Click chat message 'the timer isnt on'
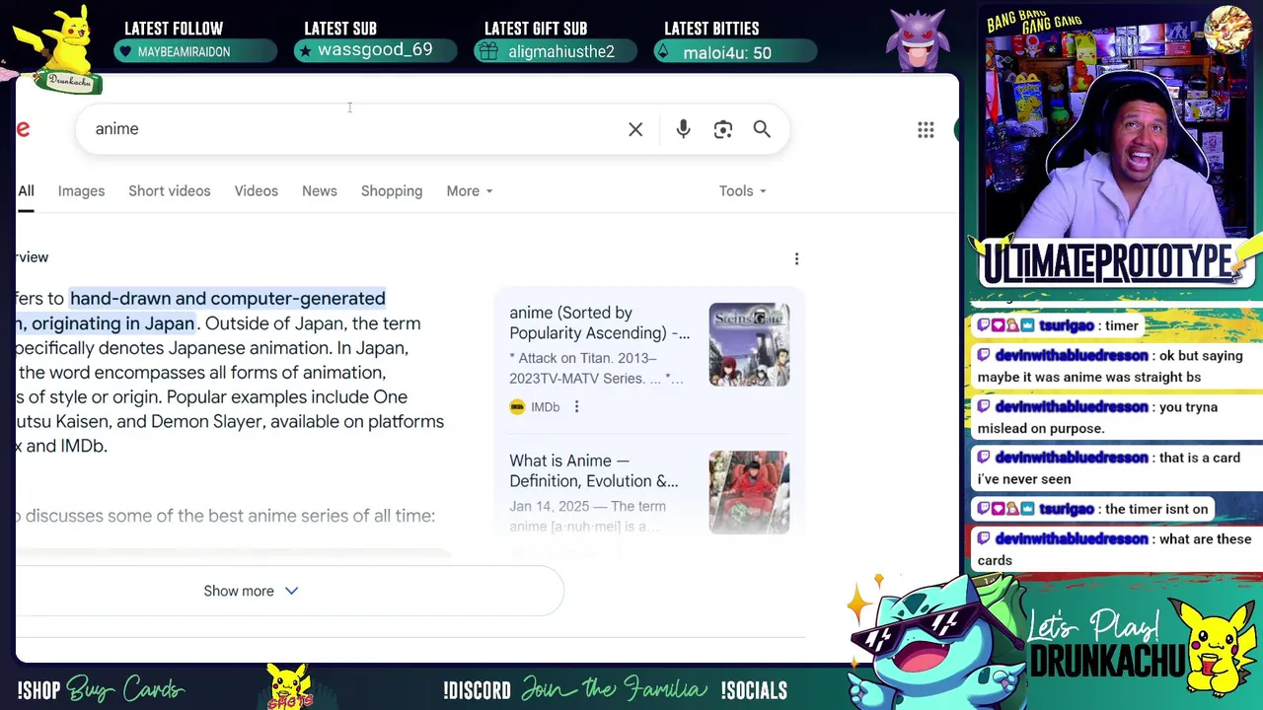The image size is (1263, 710). [x=1092, y=509]
